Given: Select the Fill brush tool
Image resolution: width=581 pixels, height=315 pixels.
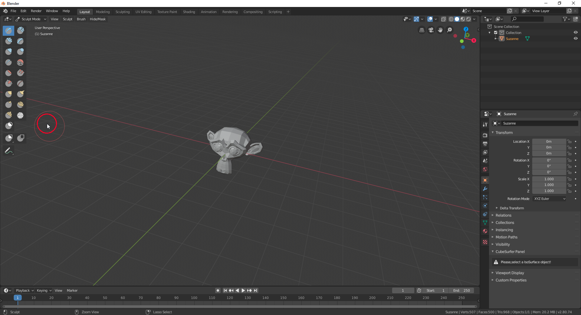Looking at the screenshot, I should click(x=20, y=73).
